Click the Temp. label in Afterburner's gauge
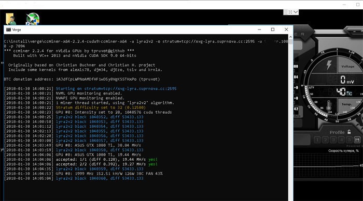 [x=347, y=104]
